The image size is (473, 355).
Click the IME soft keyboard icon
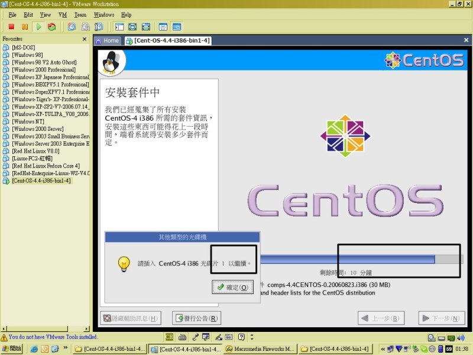(182, 337)
